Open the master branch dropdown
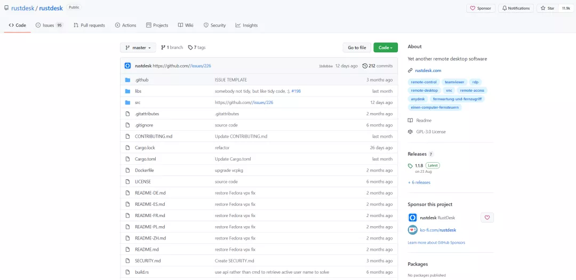This screenshot has width=576, height=280. 138,48
